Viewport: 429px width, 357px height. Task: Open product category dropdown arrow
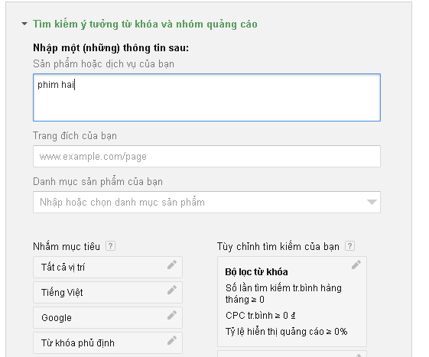(372, 202)
